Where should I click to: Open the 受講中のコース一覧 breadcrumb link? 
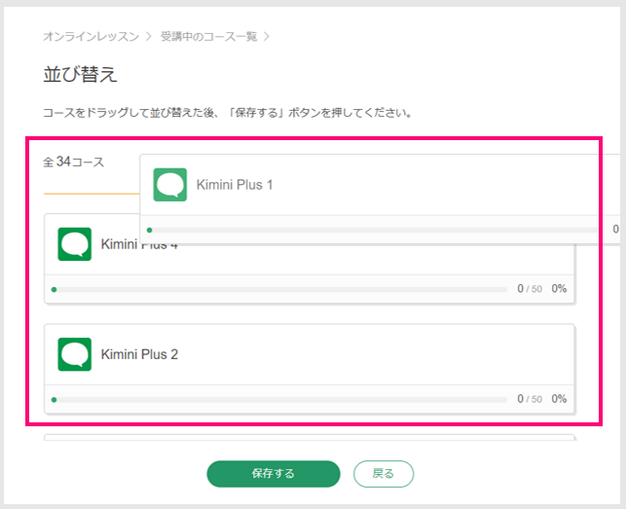[208, 36]
